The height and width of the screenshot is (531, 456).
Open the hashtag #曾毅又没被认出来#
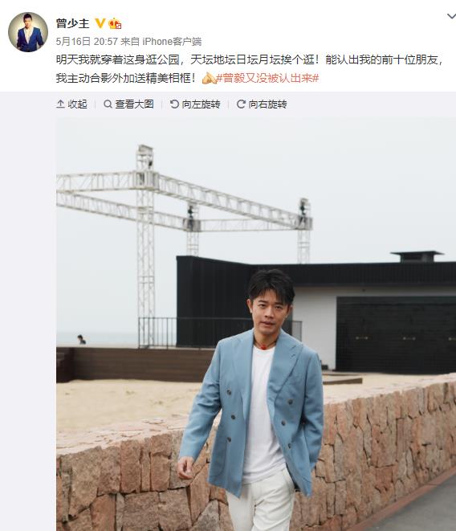click(267, 78)
